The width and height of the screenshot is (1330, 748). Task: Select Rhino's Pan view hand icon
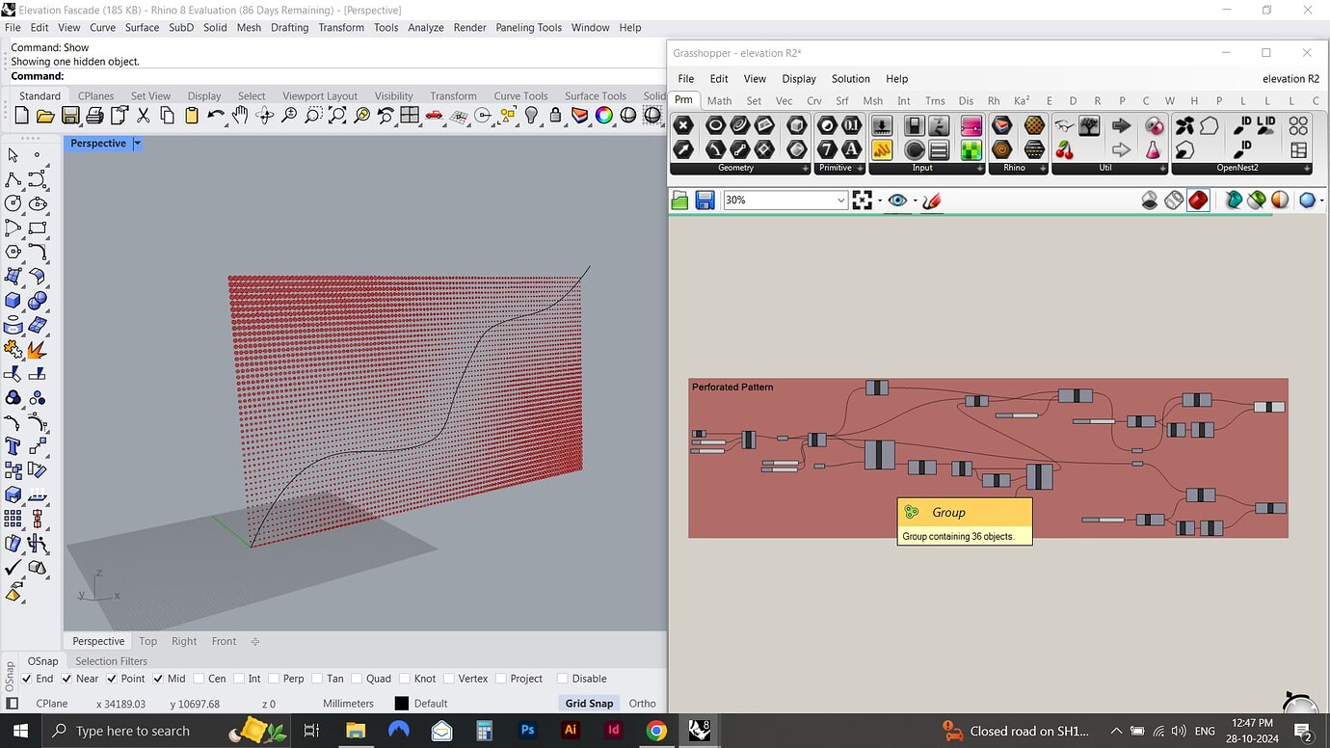240,116
